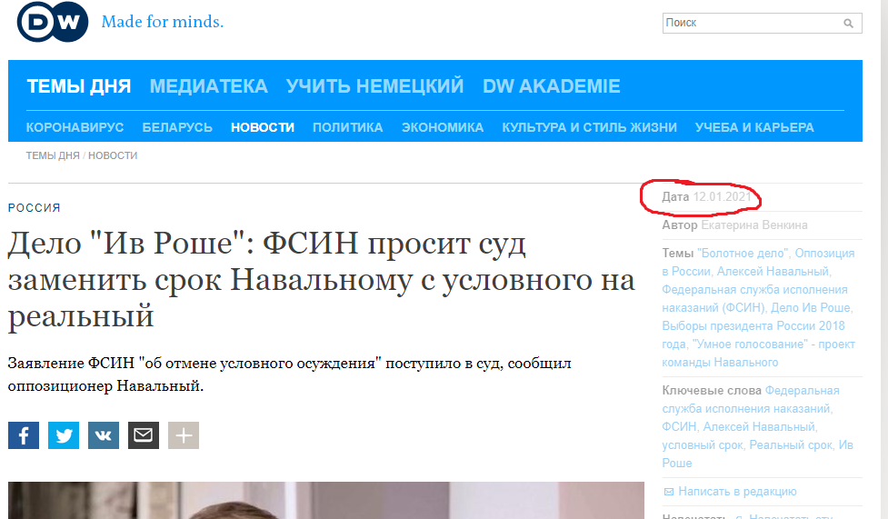Screen dimensions: 888x519
Task: Share article on Twitter
Action: click(64, 435)
